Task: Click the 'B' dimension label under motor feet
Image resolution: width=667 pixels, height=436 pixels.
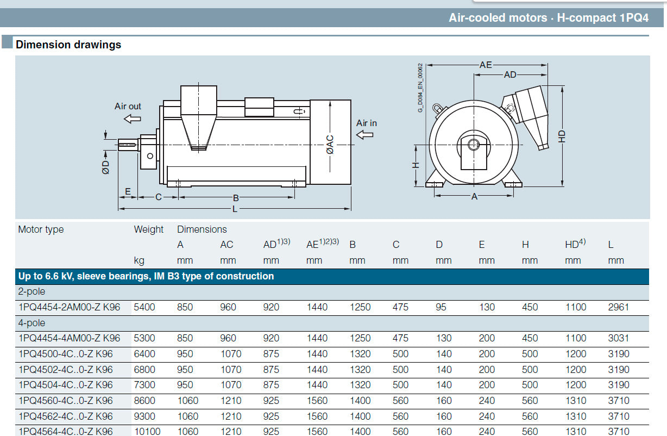Action: coord(236,198)
